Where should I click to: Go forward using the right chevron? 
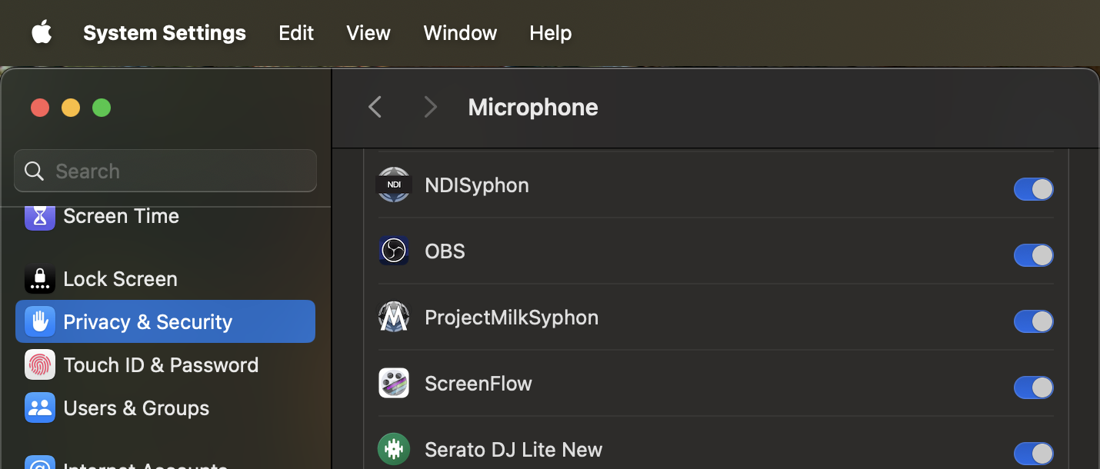click(431, 107)
